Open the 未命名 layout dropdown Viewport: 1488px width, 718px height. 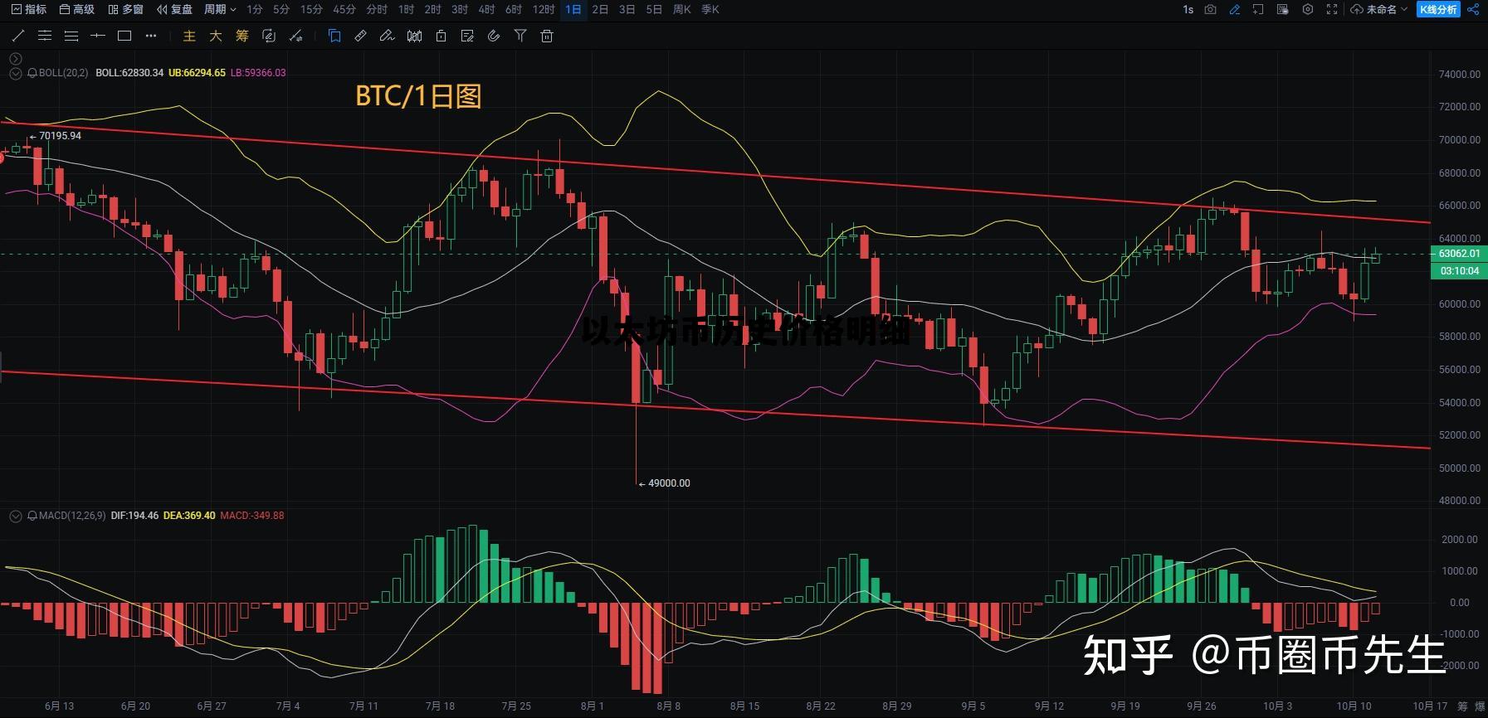1378,9
